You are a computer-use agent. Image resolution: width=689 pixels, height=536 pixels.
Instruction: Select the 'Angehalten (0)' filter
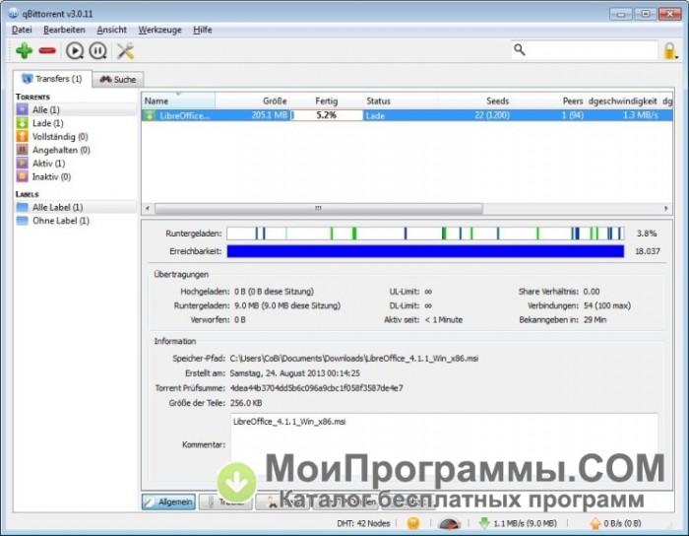tap(61, 150)
